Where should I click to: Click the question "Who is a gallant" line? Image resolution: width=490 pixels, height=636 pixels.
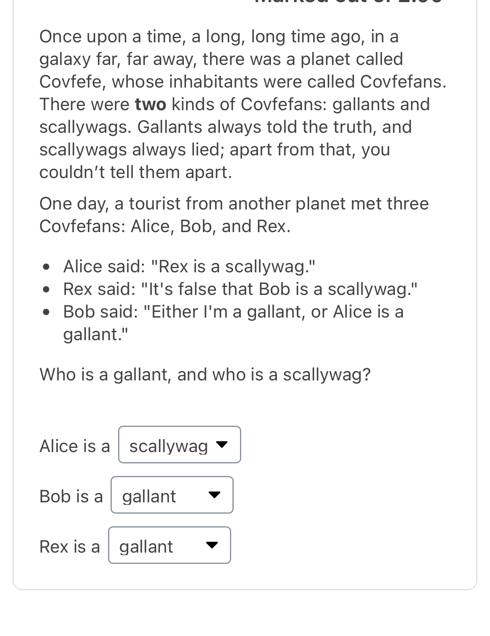(x=205, y=374)
